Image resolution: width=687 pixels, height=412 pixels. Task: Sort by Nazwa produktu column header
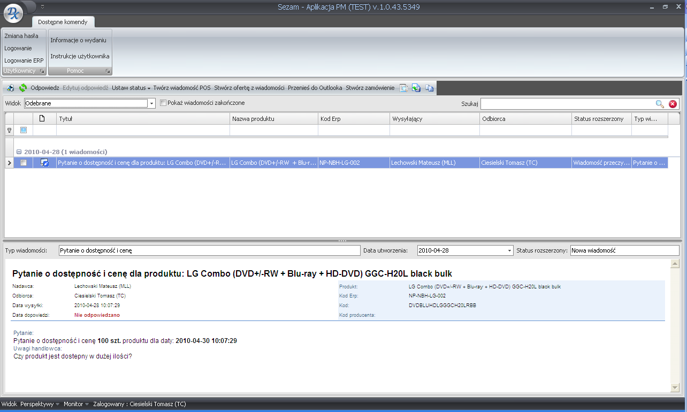point(274,119)
